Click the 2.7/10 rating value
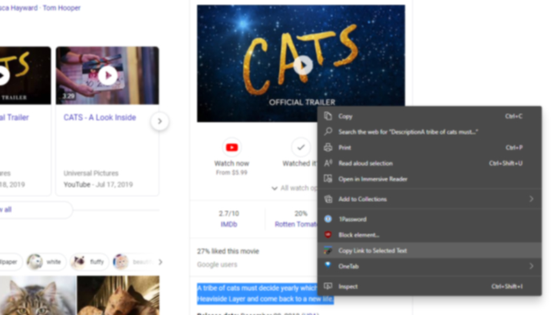This screenshot has height=315, width=559. (229, 214)
